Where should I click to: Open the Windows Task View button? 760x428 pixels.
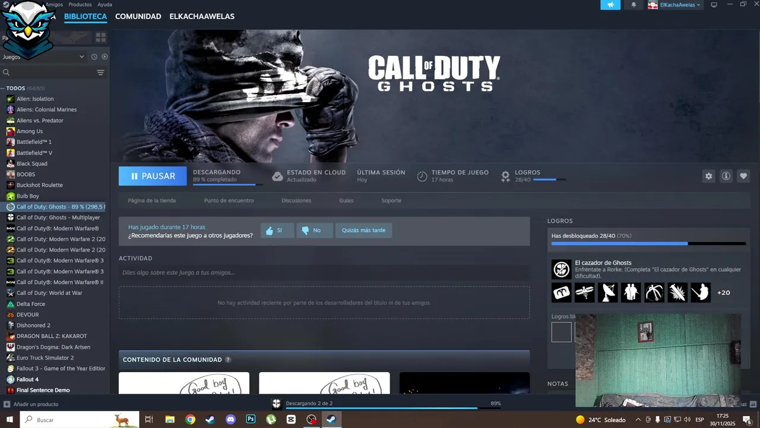[x=149, y=420]
